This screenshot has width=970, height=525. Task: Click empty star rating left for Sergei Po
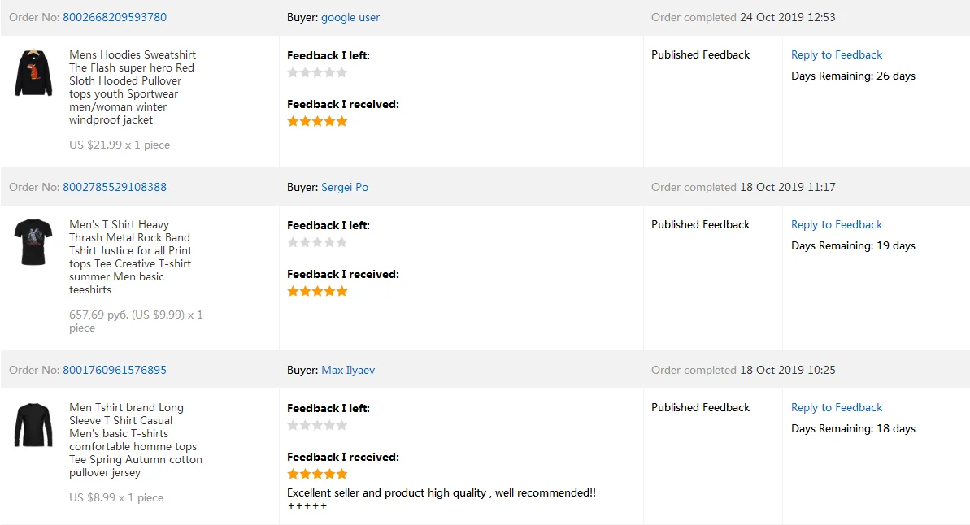click(317, 242)
